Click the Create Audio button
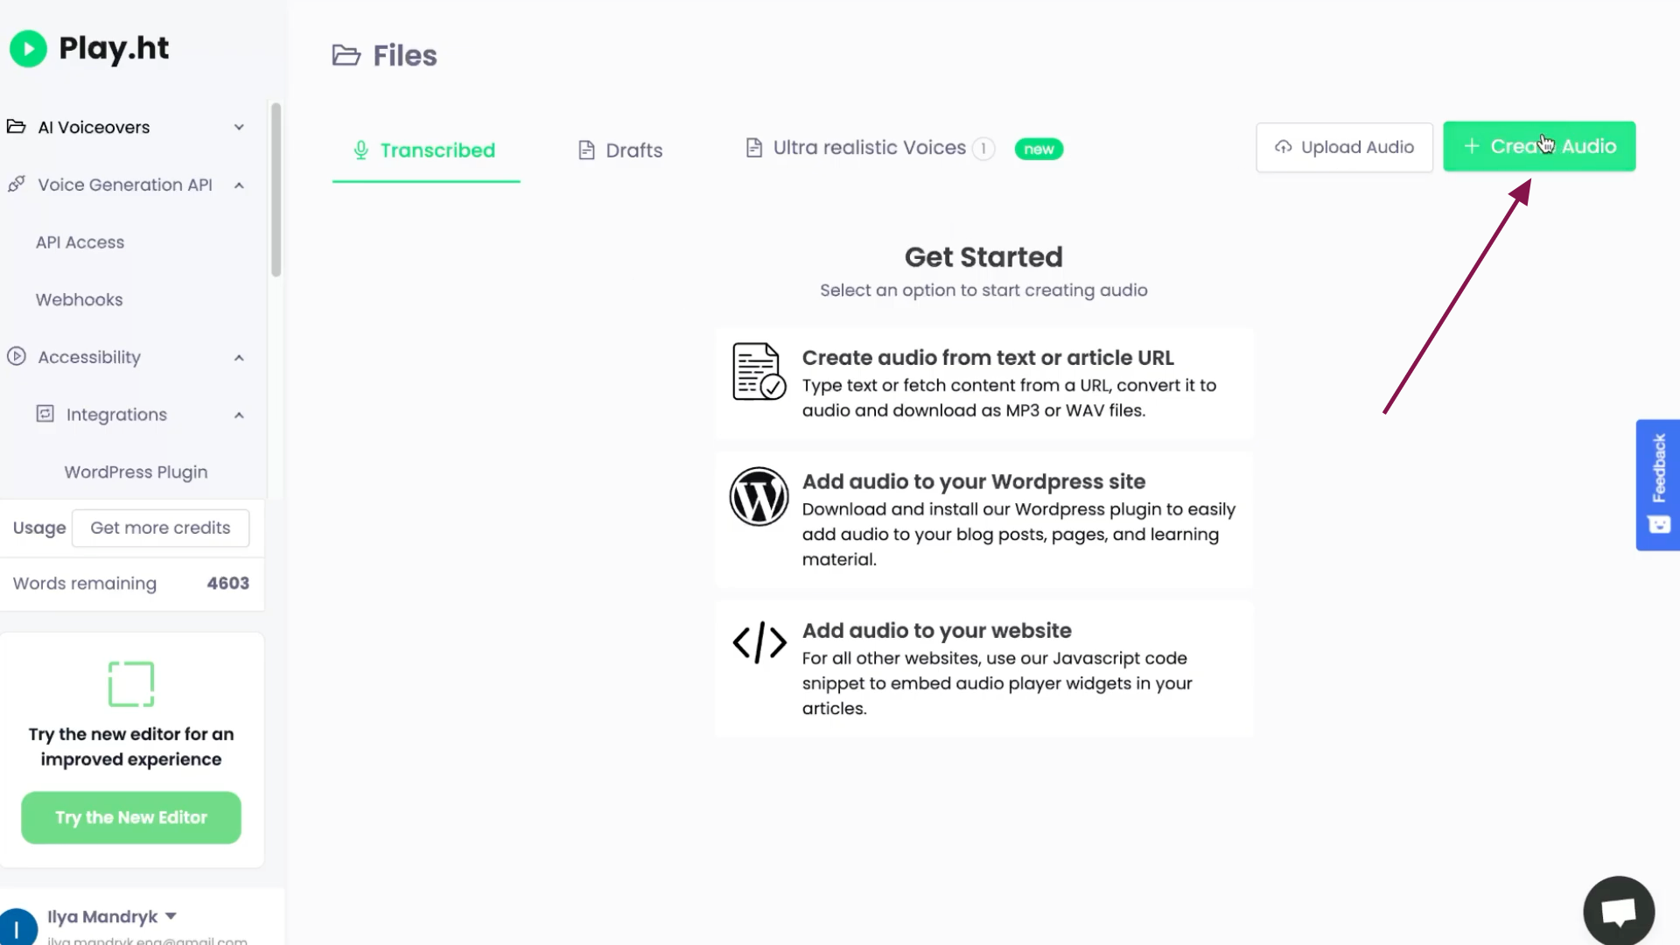1680x945 pixels. 1539,146
